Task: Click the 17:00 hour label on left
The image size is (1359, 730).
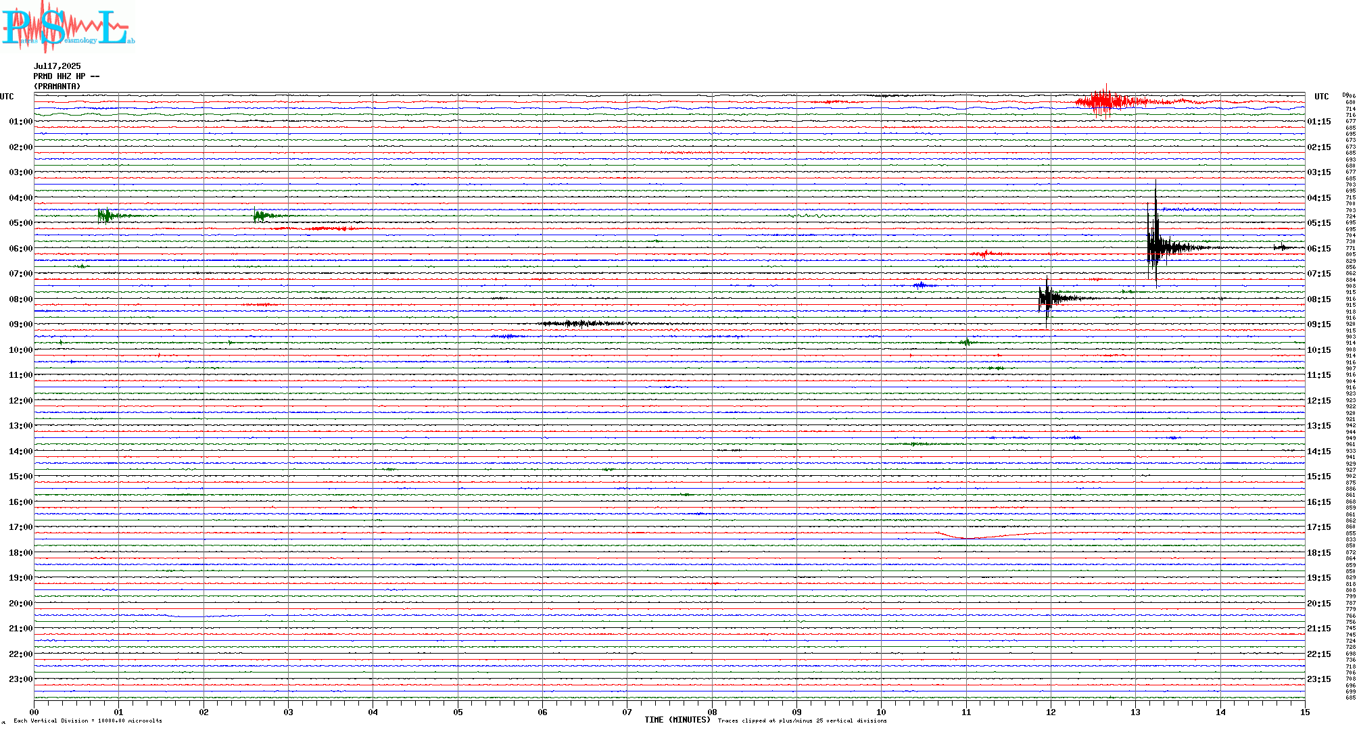Action: [x=21, y=527]
